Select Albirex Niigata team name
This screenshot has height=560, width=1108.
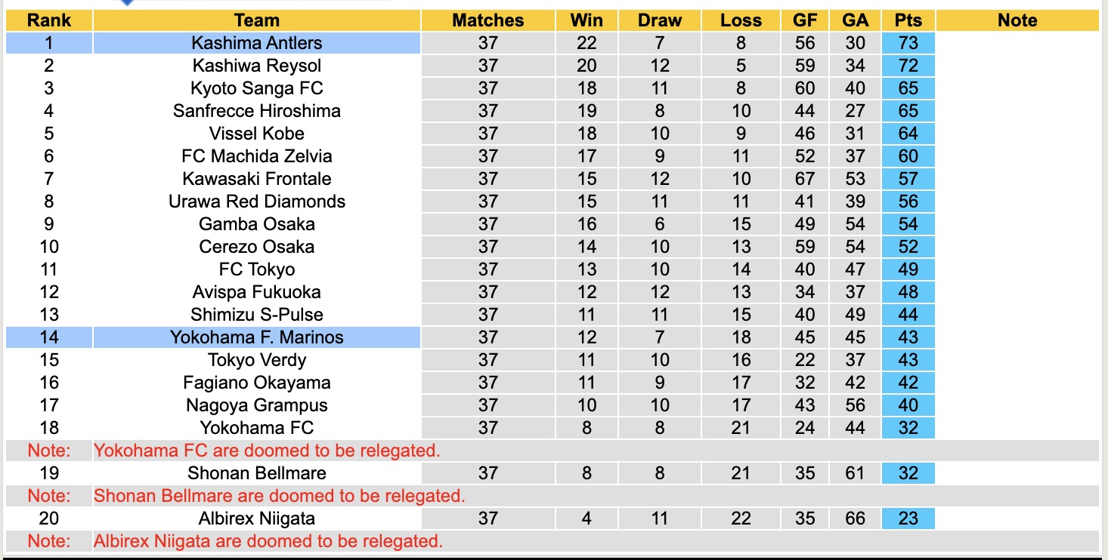pyautogui.click(x=256, y=518)
